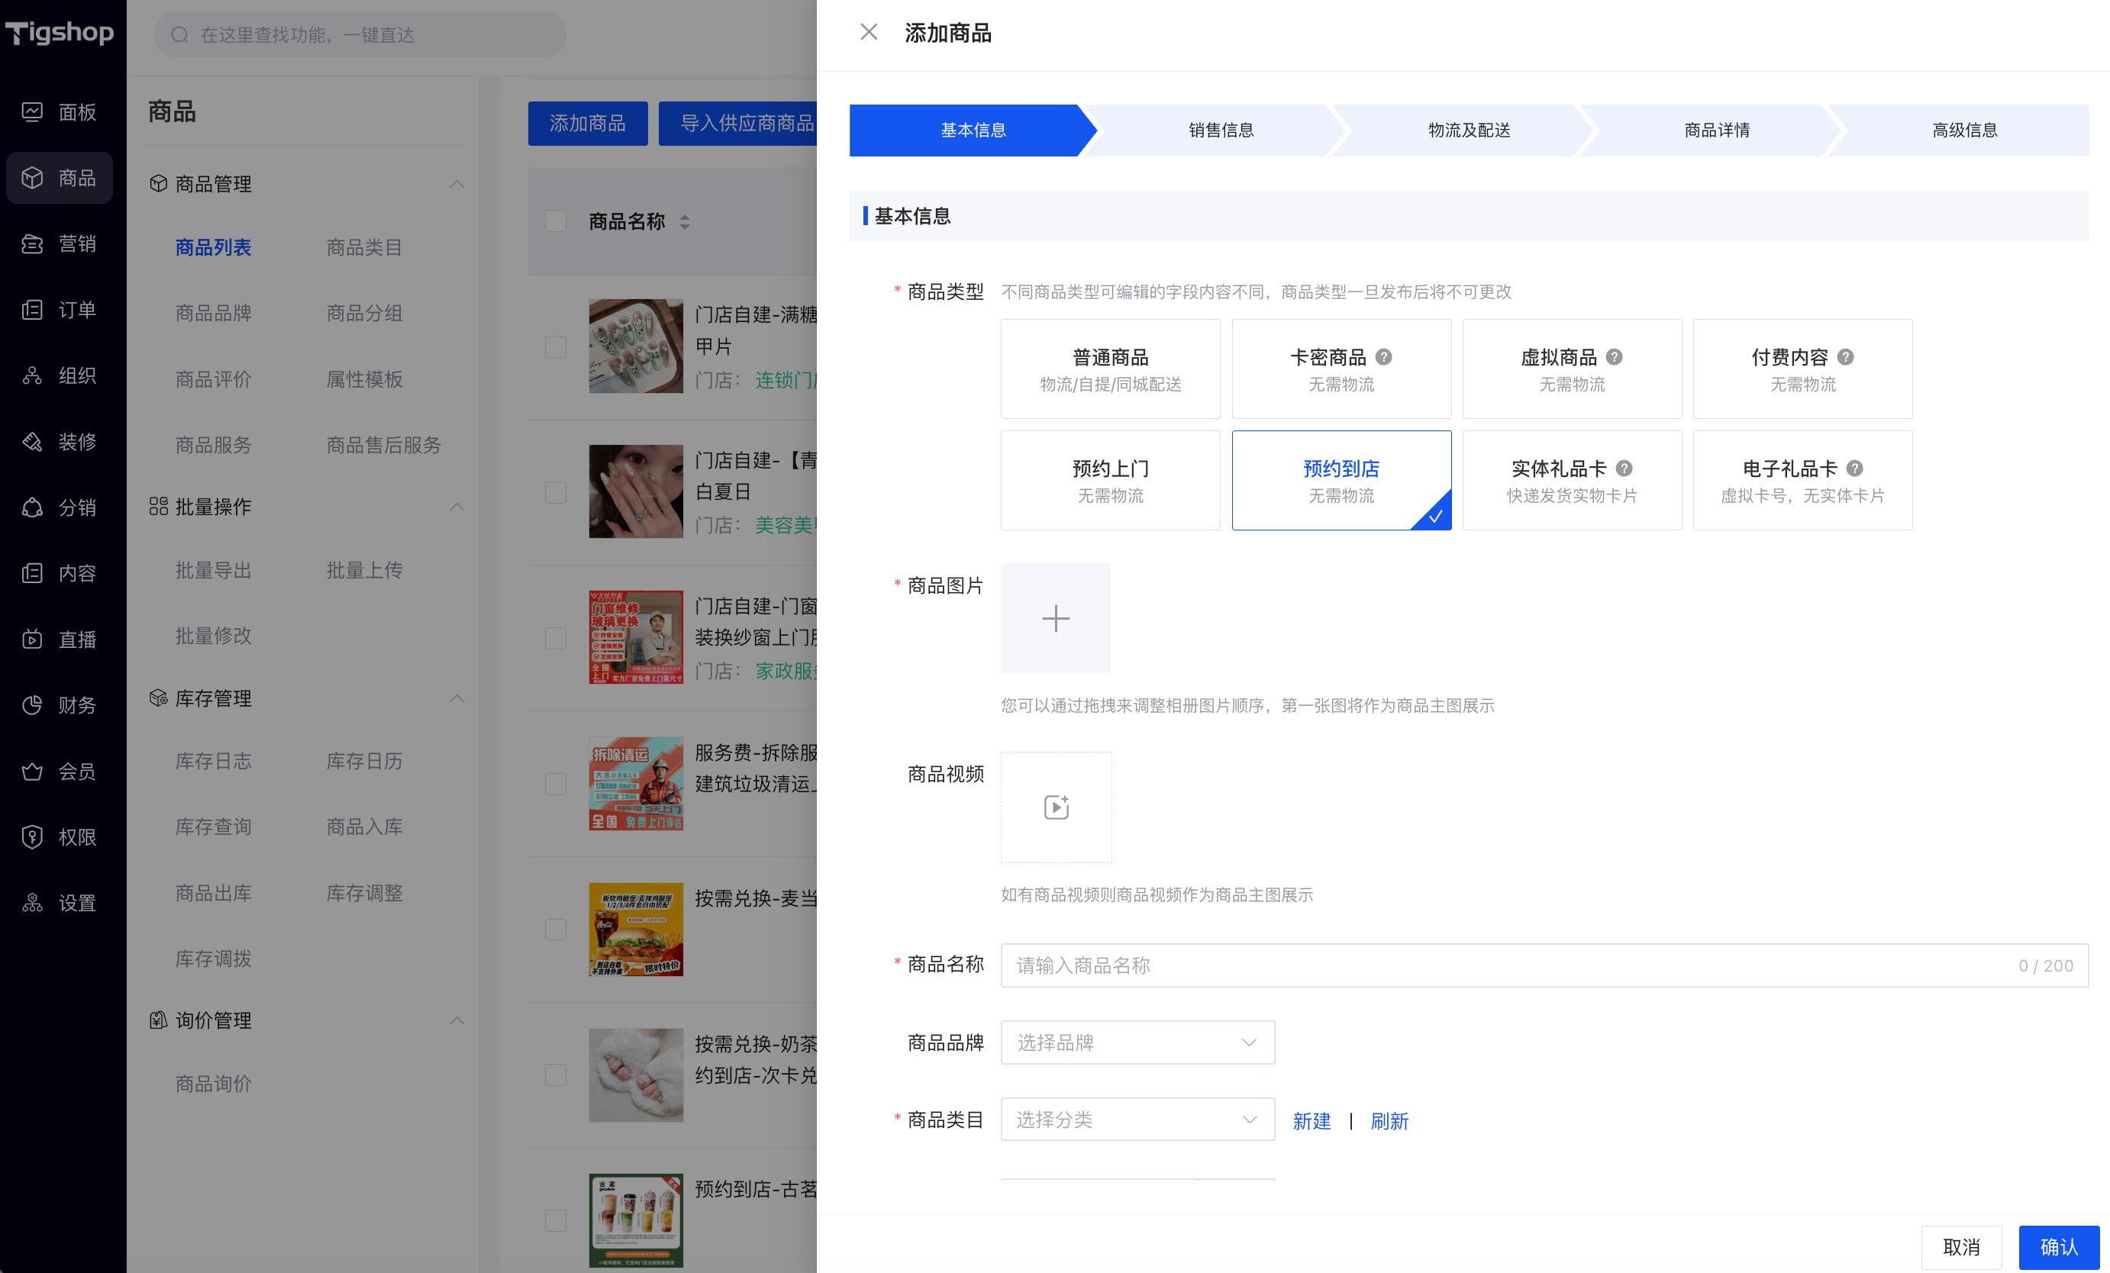
Task: Click the plus icon to upload product image
Action: 1055,617
